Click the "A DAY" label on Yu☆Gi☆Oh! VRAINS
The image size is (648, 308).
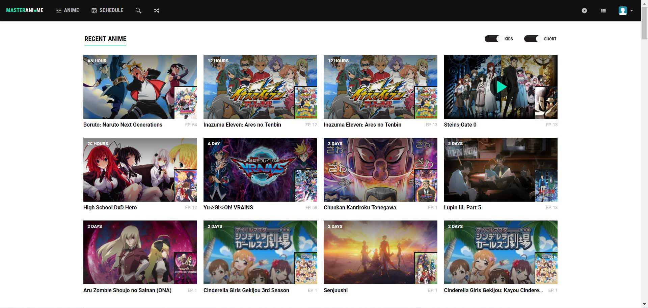tap(214, 144)
